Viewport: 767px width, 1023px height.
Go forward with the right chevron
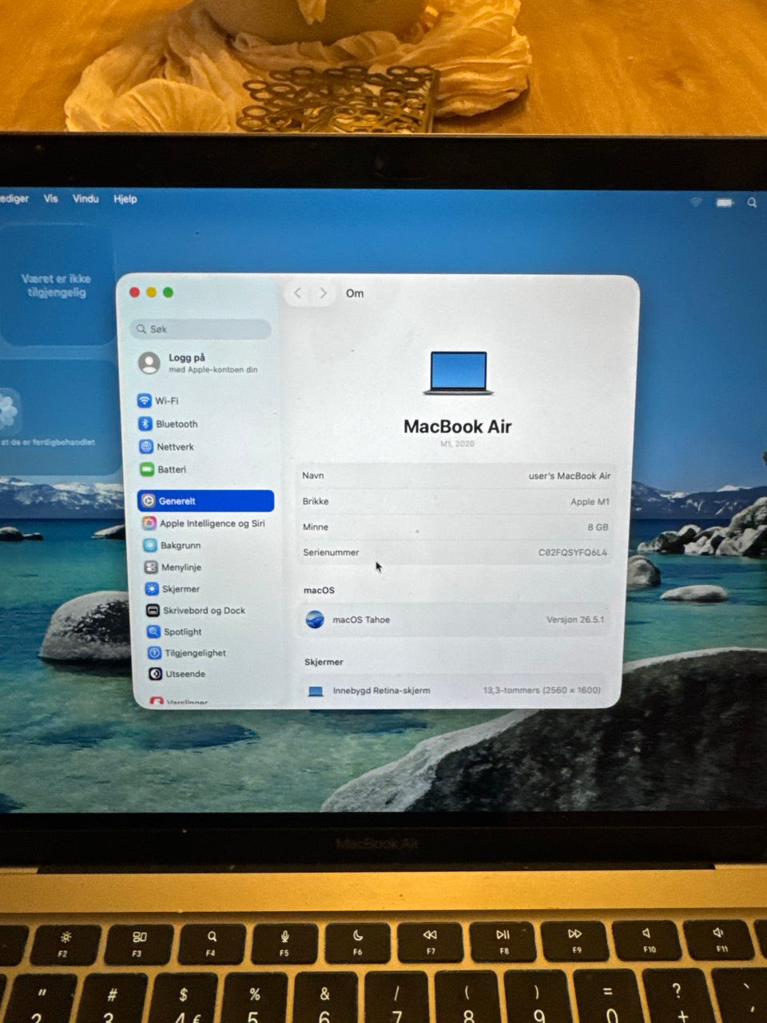(x=324, y=293)
